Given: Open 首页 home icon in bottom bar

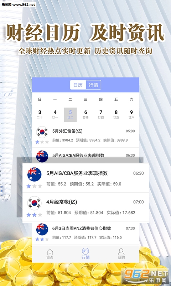Looking at the screenshot, I should pos(50,254).
